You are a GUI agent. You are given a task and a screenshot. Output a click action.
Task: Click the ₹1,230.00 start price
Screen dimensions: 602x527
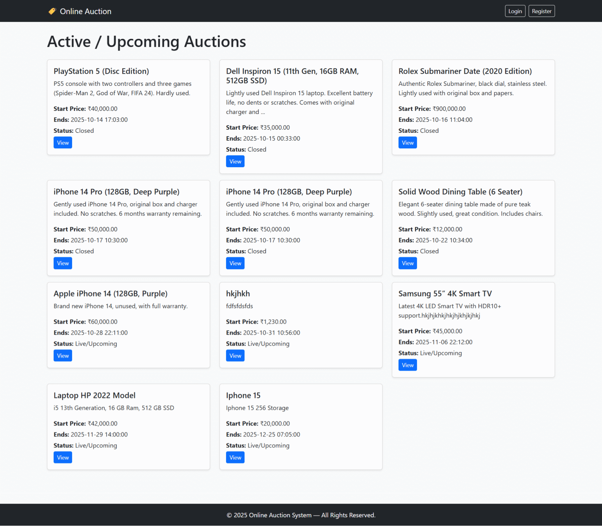point(274,322)
